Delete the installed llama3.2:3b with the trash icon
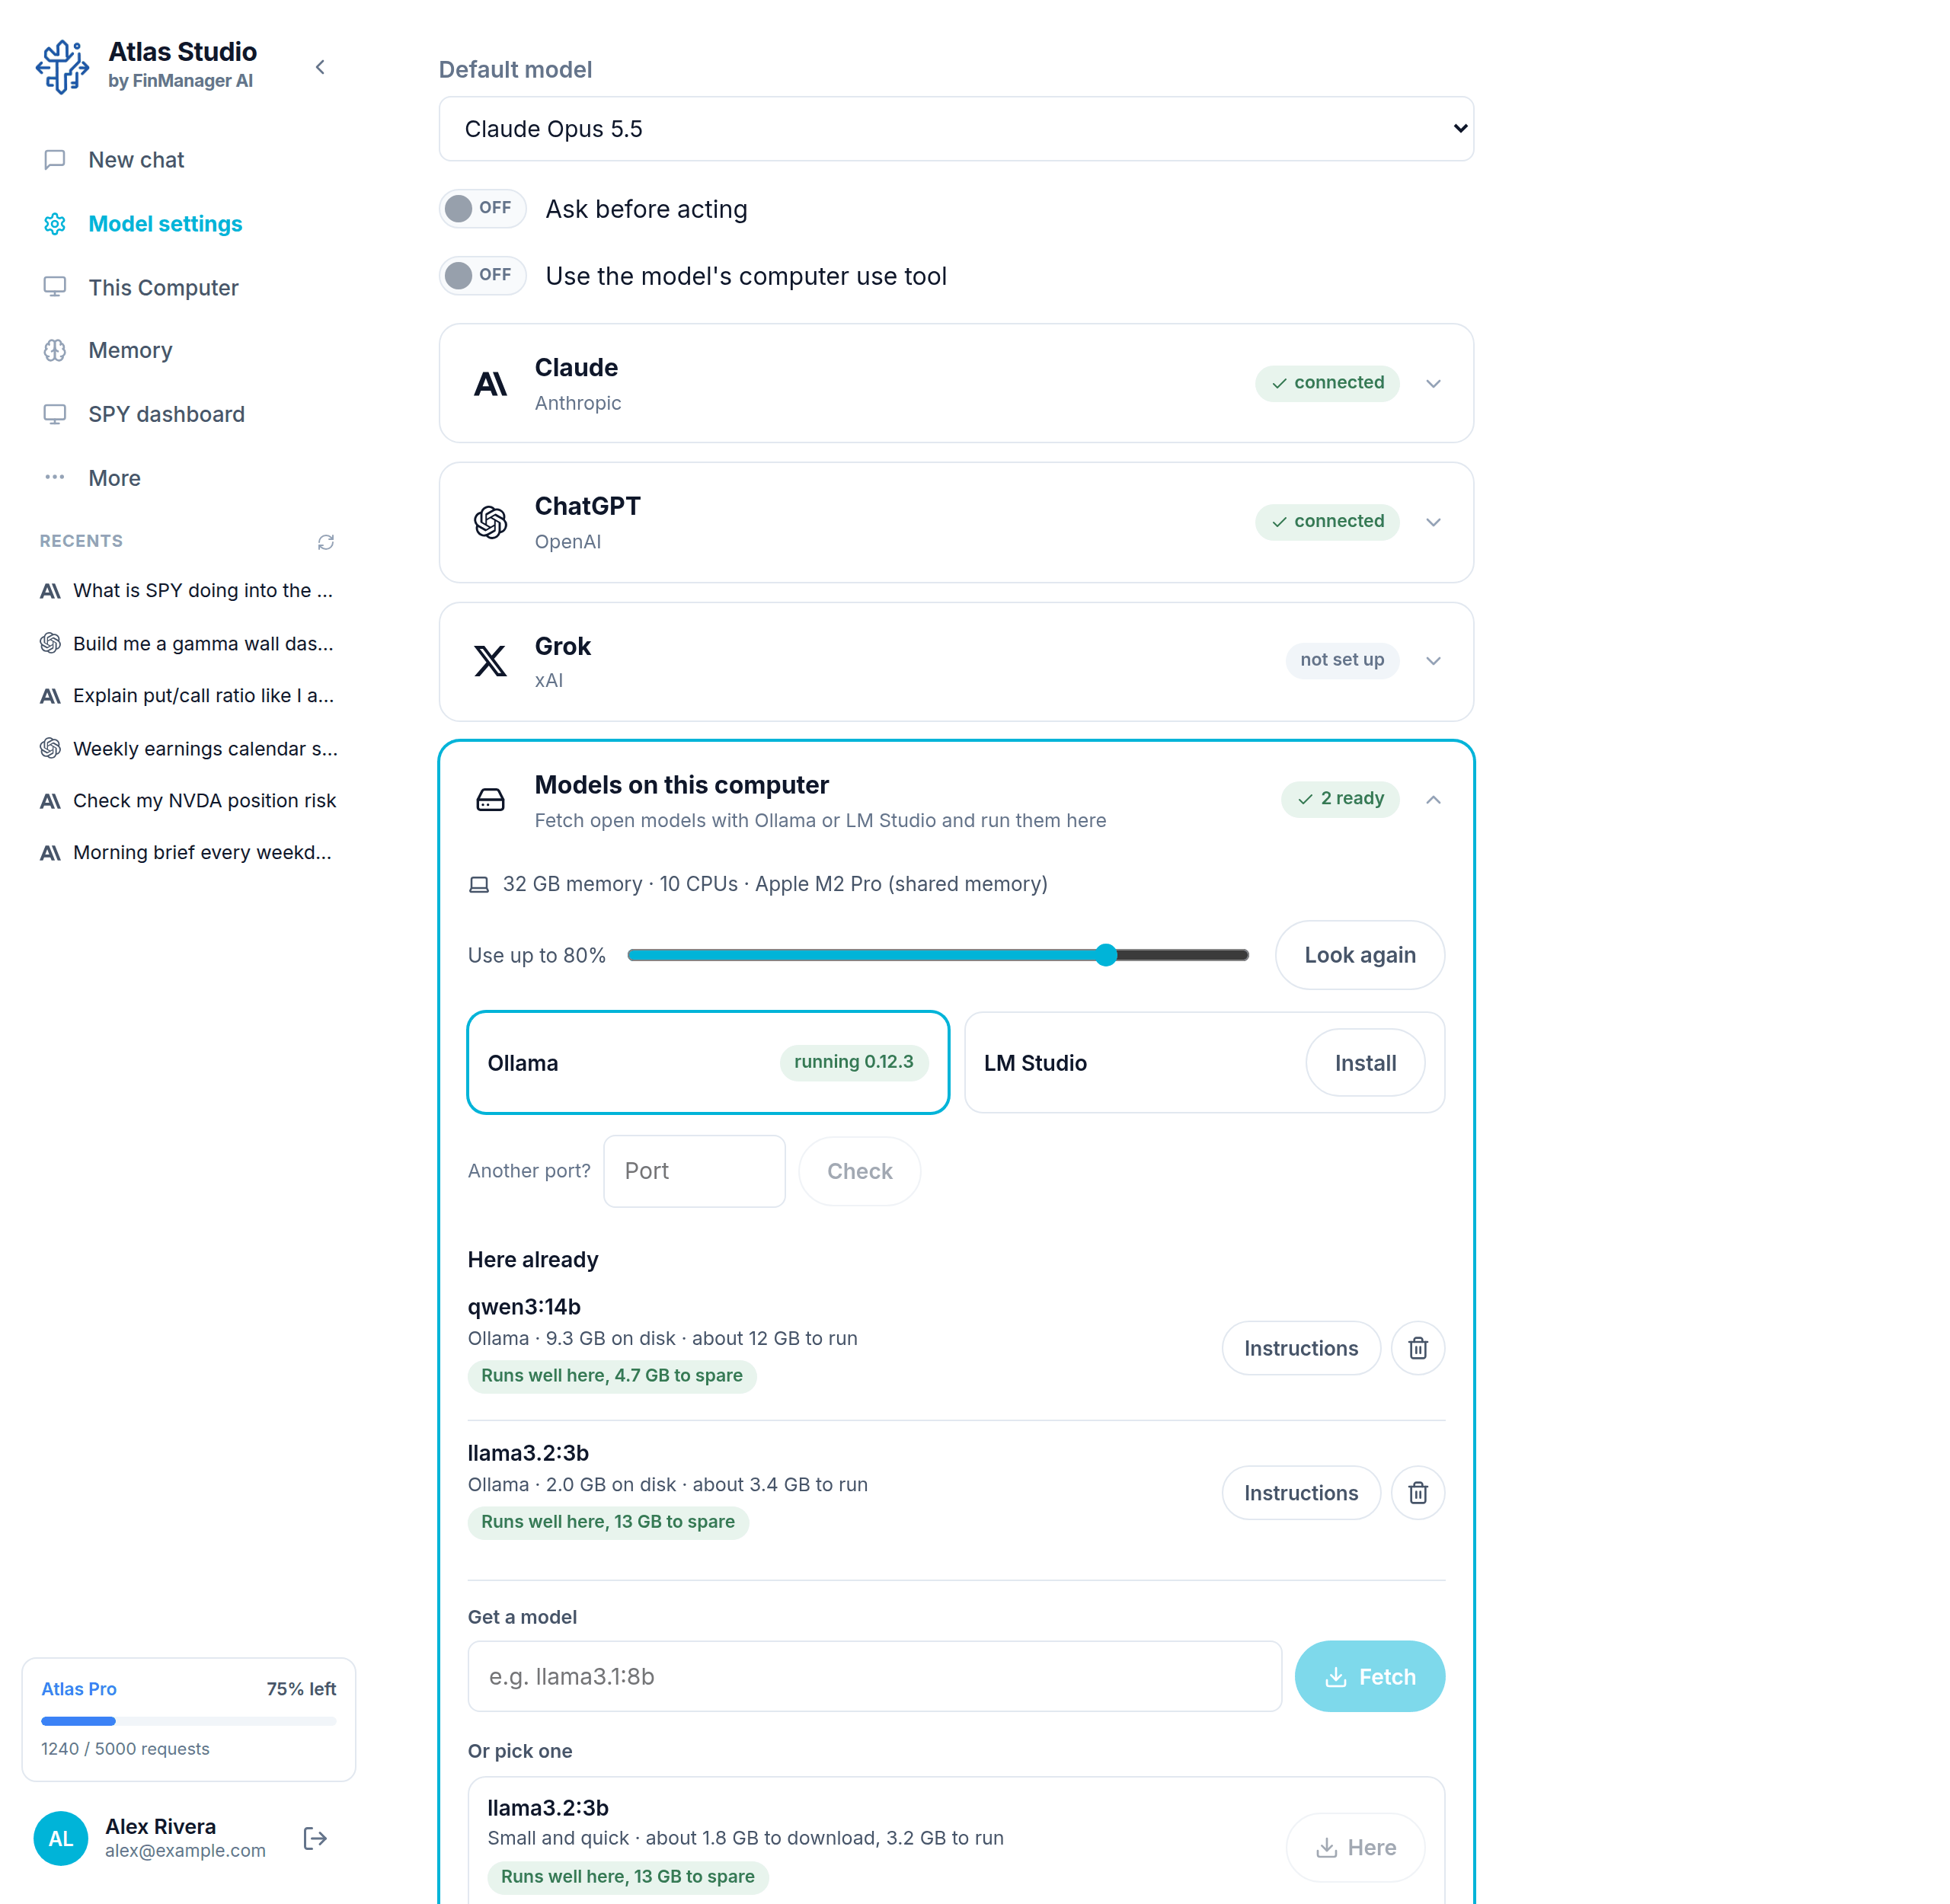Screen dimensions: 1950x1904 [1418, 1493]
